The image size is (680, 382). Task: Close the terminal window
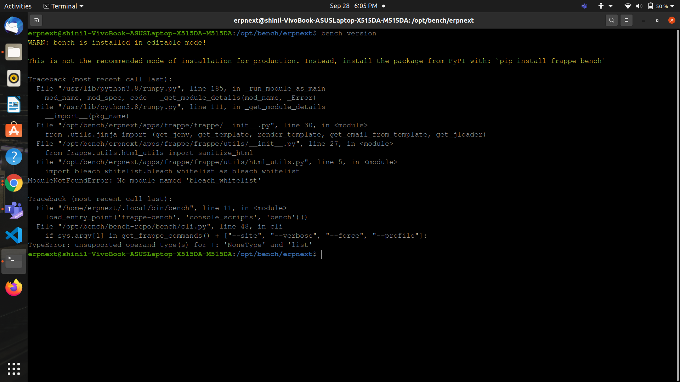tap(671, 20)
